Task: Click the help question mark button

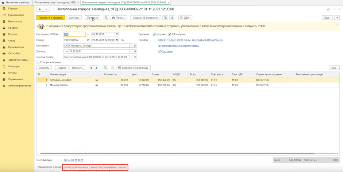Action: [x=337, y=17]
